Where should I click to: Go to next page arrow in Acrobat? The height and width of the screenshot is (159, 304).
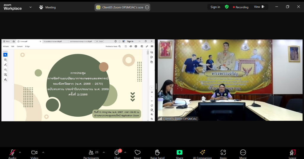152,101
